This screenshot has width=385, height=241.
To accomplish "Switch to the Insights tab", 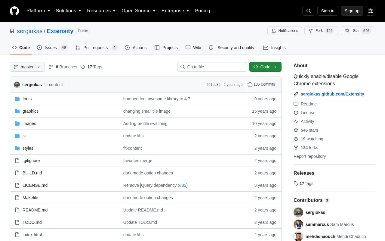I will (274, 48).
